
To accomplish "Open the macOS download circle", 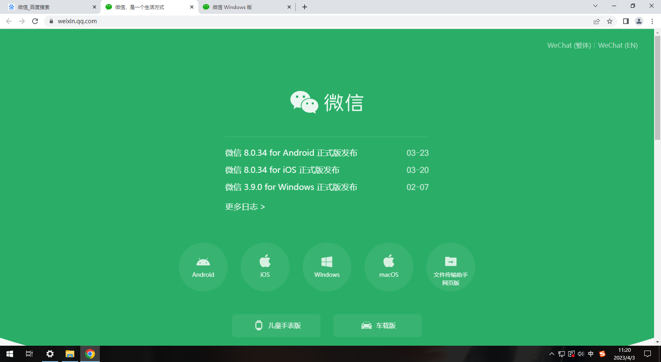I will [x=389, y=267].
